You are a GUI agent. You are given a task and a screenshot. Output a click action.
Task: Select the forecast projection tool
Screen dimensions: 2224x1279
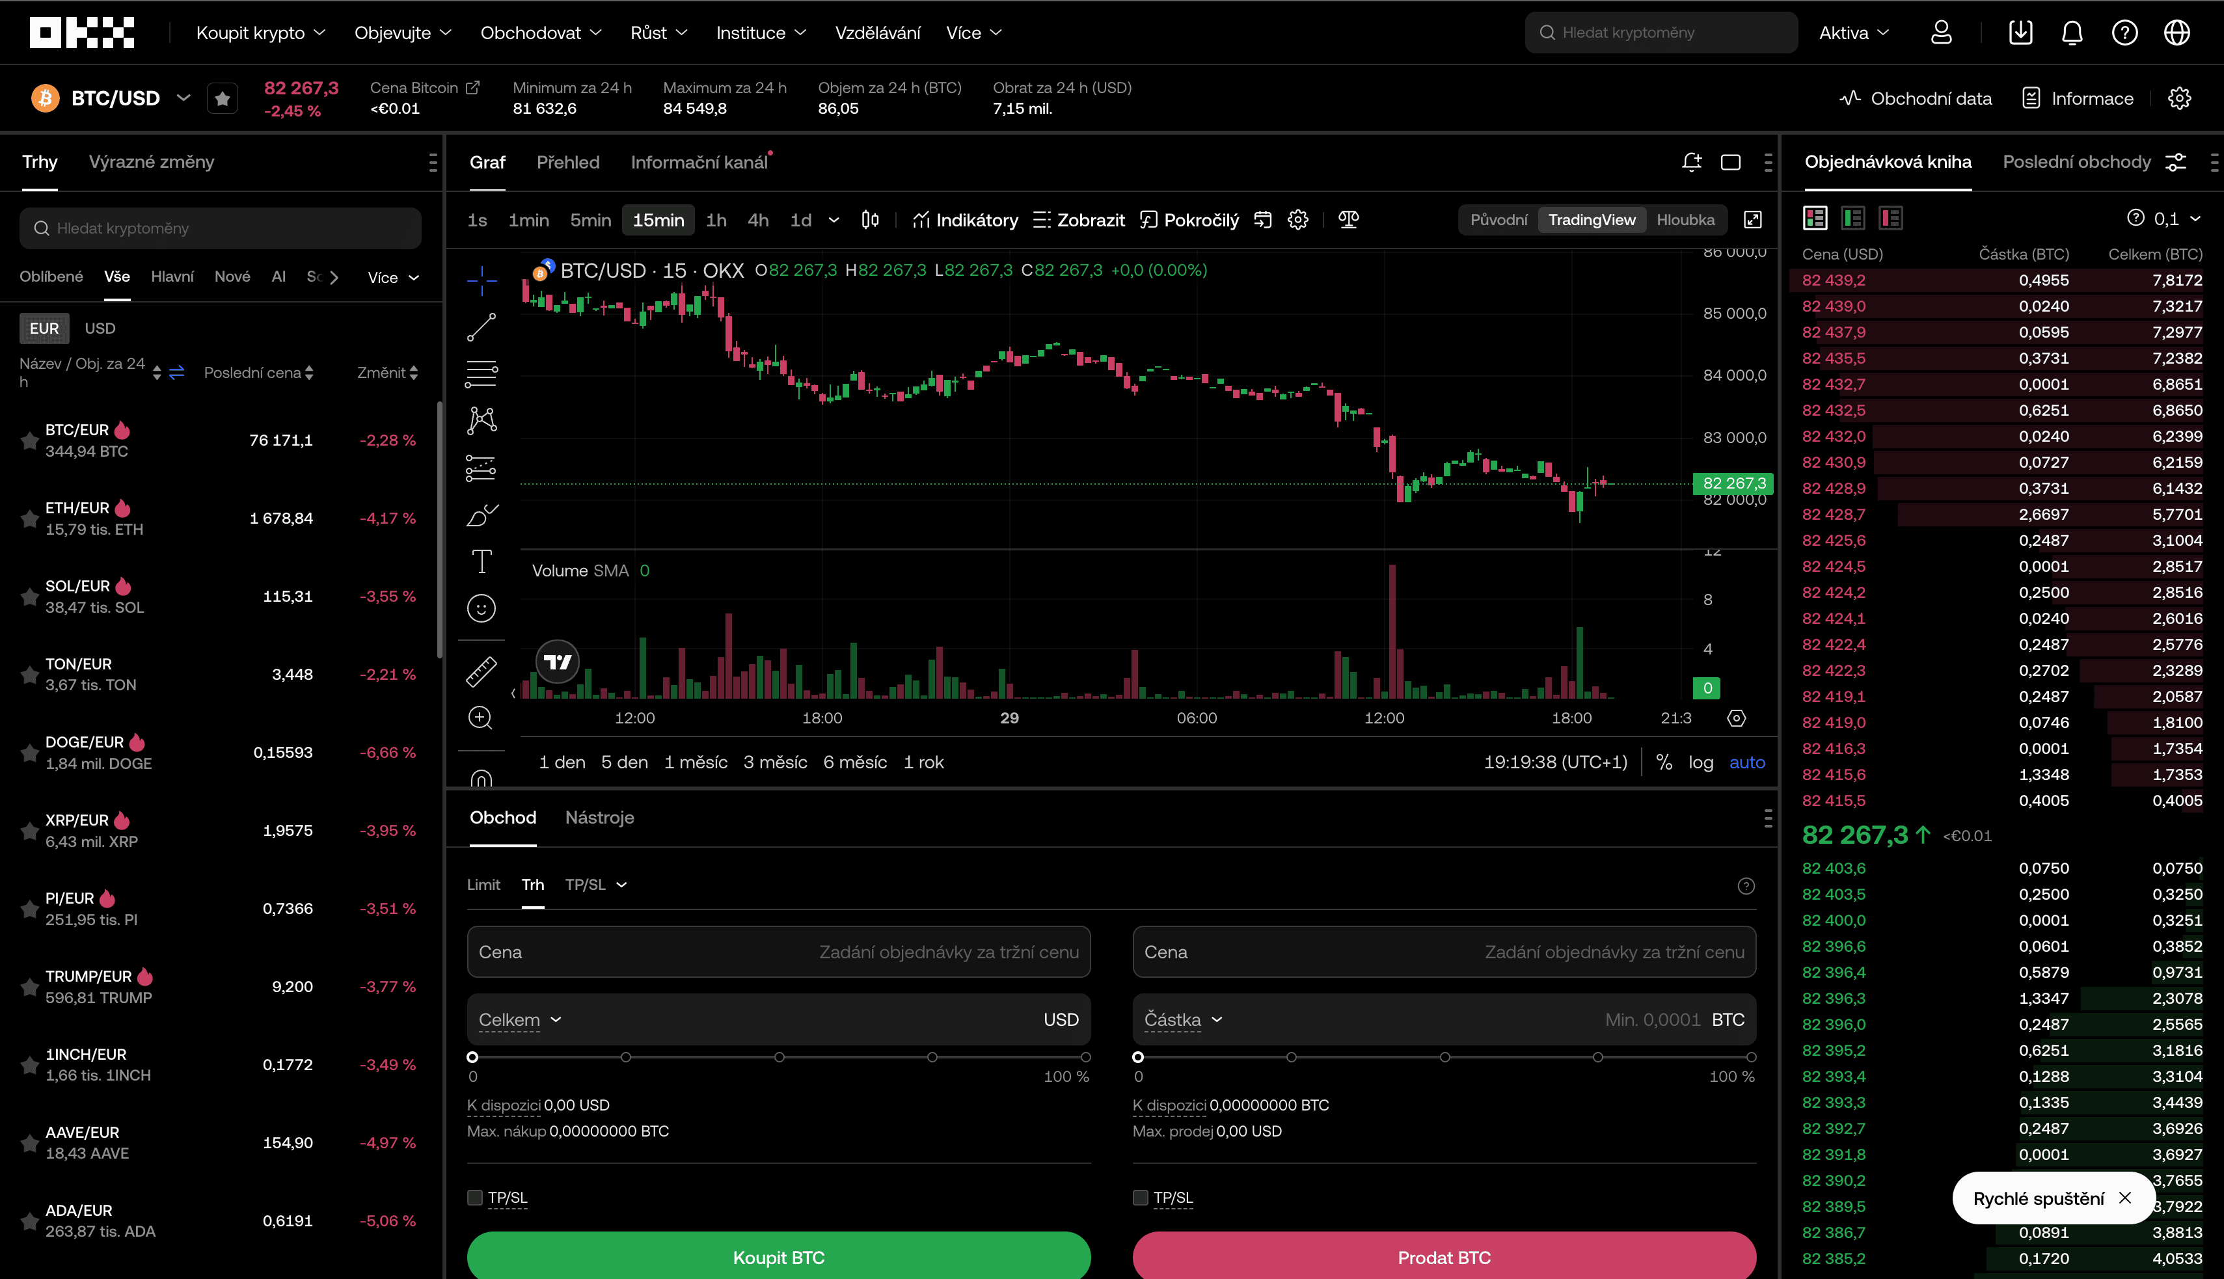[481, 467]
